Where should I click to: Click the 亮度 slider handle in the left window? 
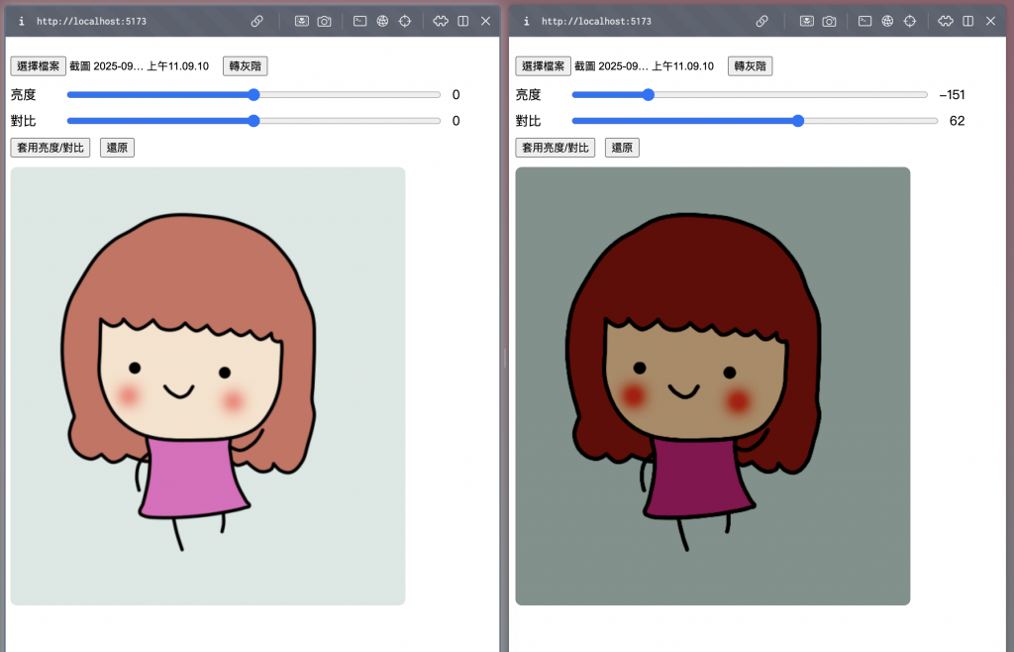(254, 95)
